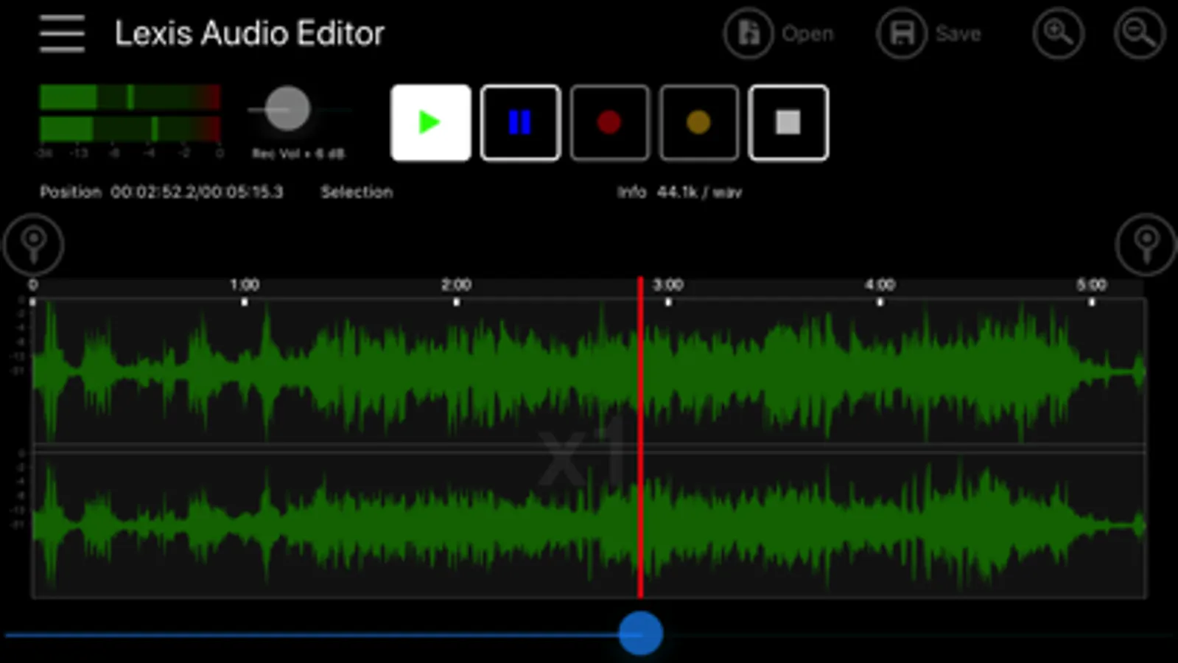Click the 5:00 timeline marker
This screenshot has height=663, width=1178.
tap(1091, 285)
